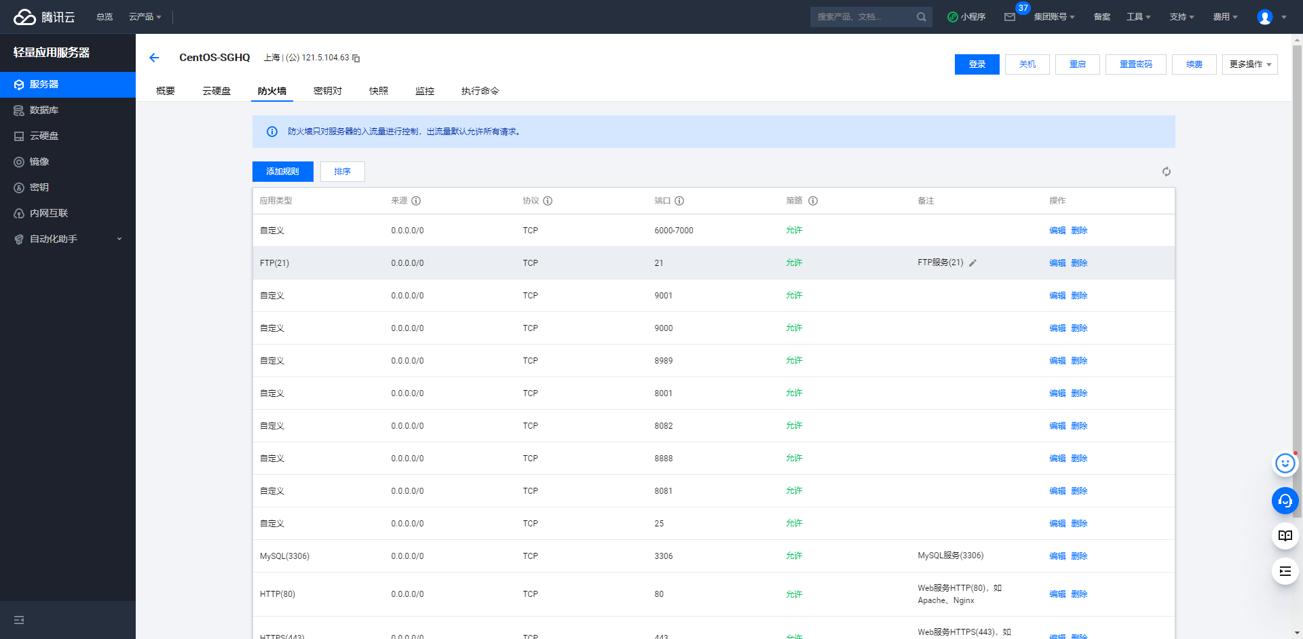
Task: Open the 云产品 dropdown menu
Action: [x=145, y=17]
